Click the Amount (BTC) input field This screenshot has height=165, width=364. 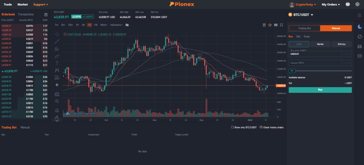(x=315, y=63)
